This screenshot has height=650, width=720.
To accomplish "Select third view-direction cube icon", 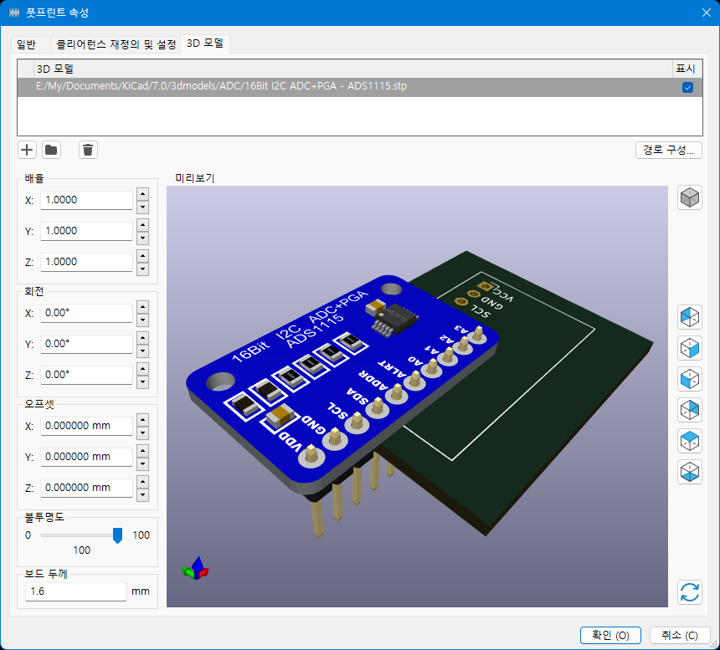I will point(690,379).
